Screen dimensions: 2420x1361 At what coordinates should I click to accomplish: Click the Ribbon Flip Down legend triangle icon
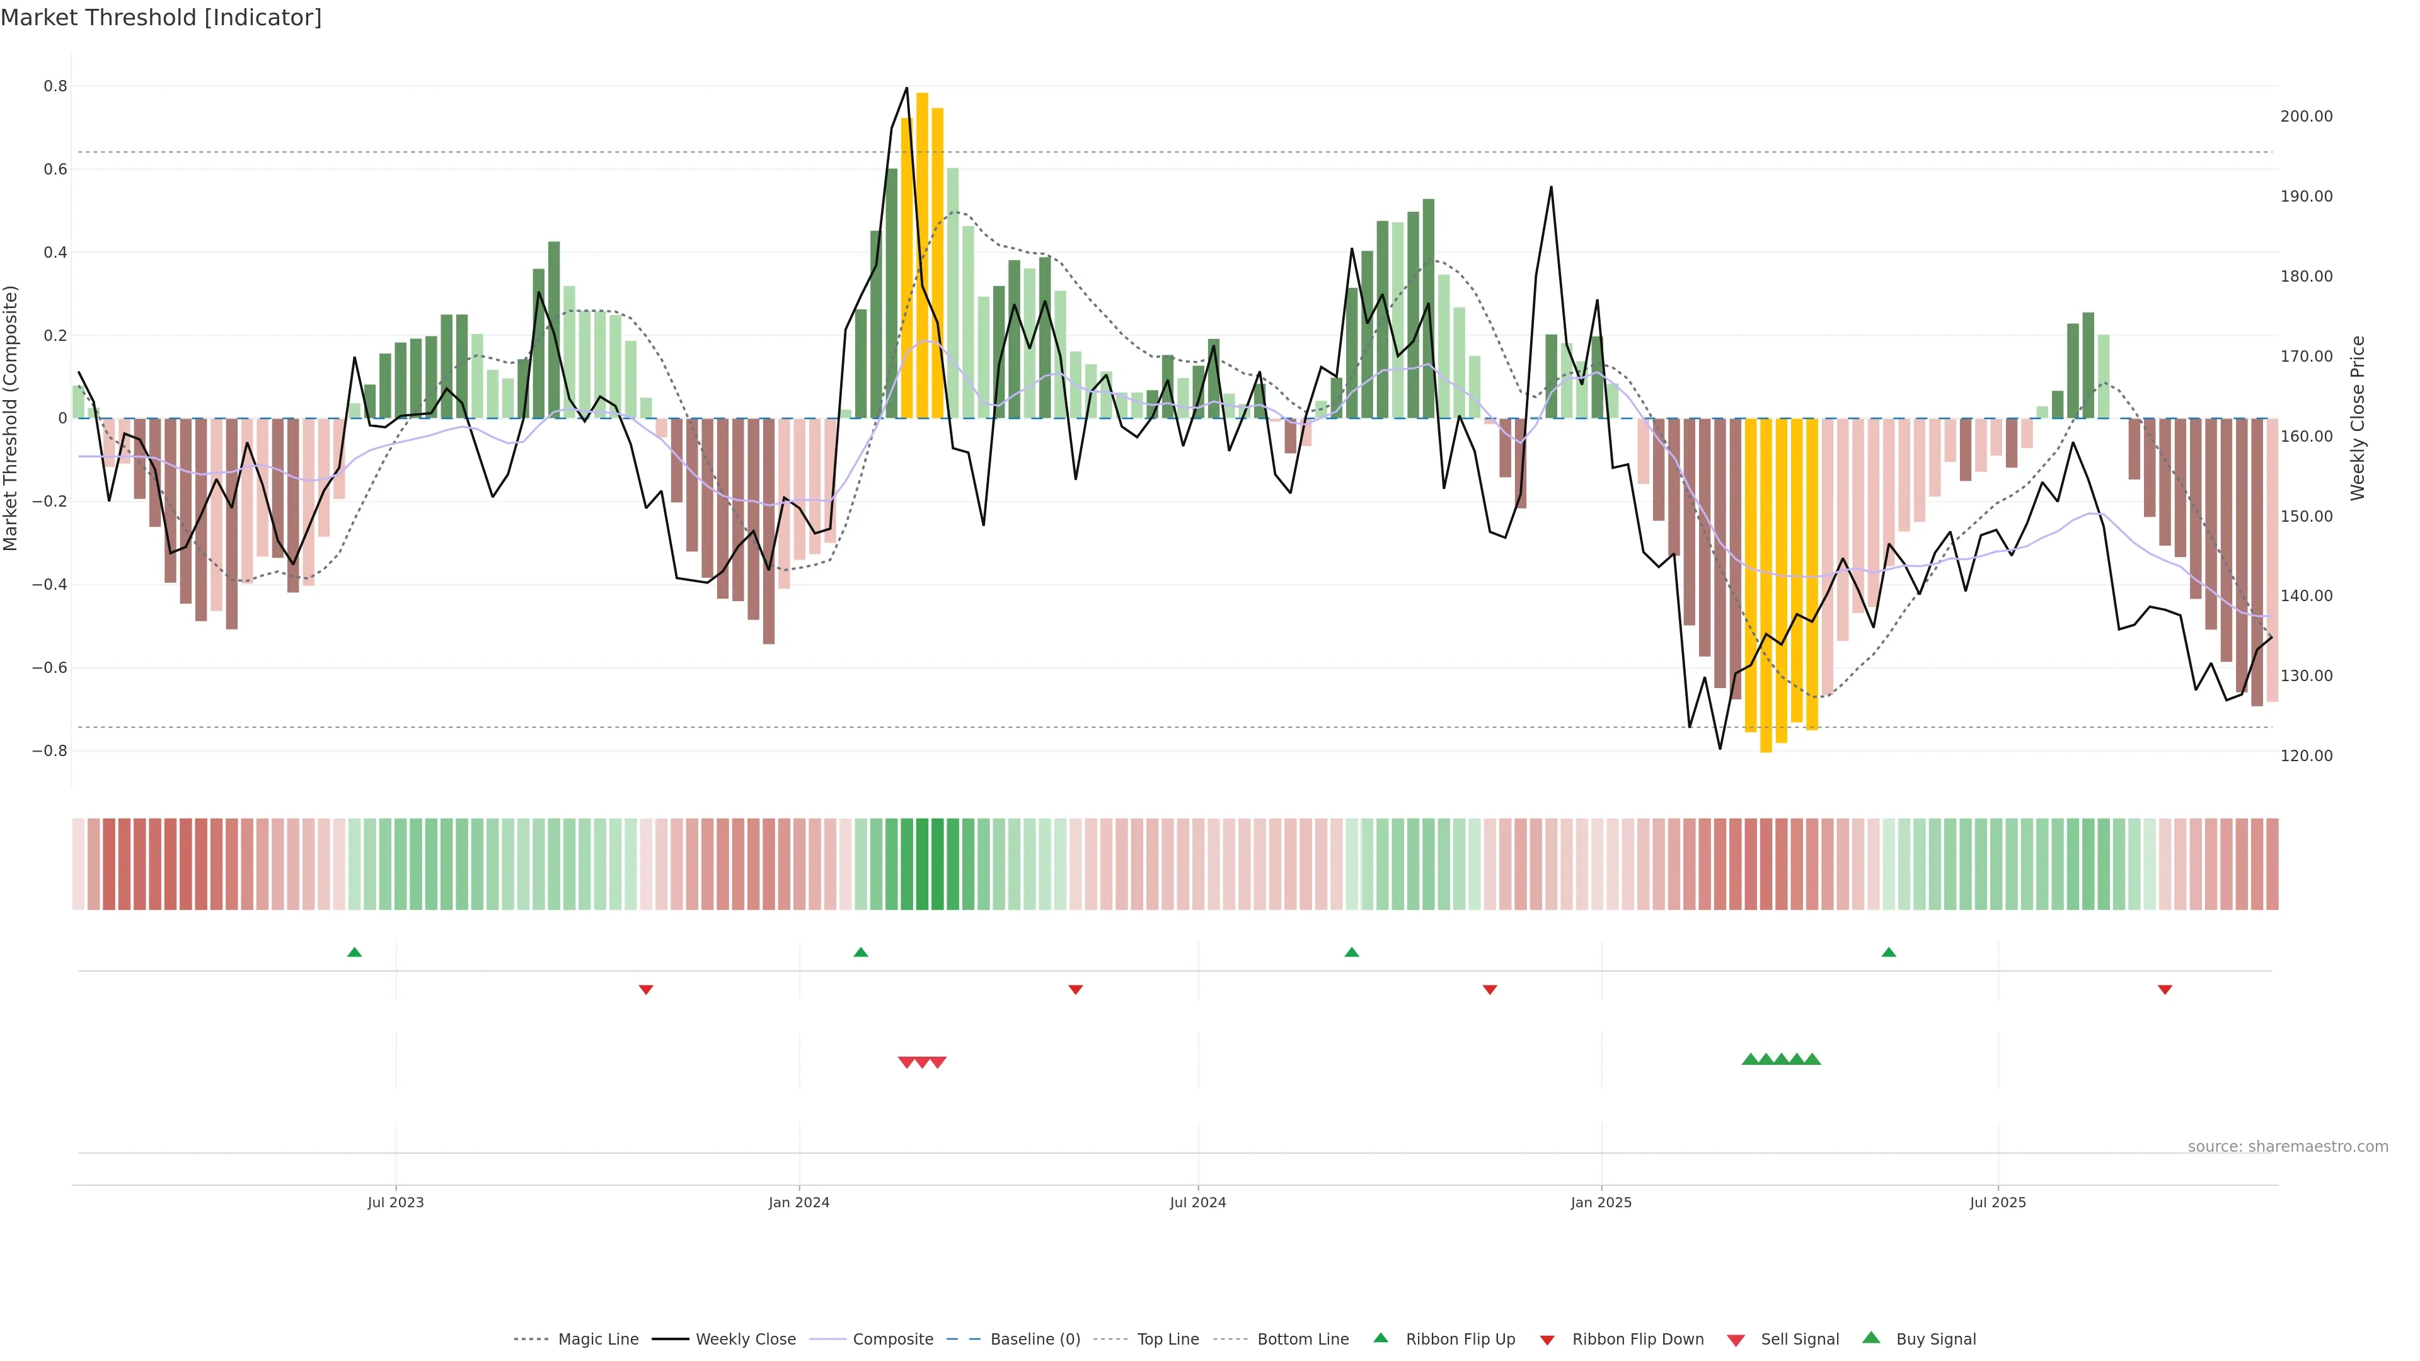(x=1547, y=1340)
